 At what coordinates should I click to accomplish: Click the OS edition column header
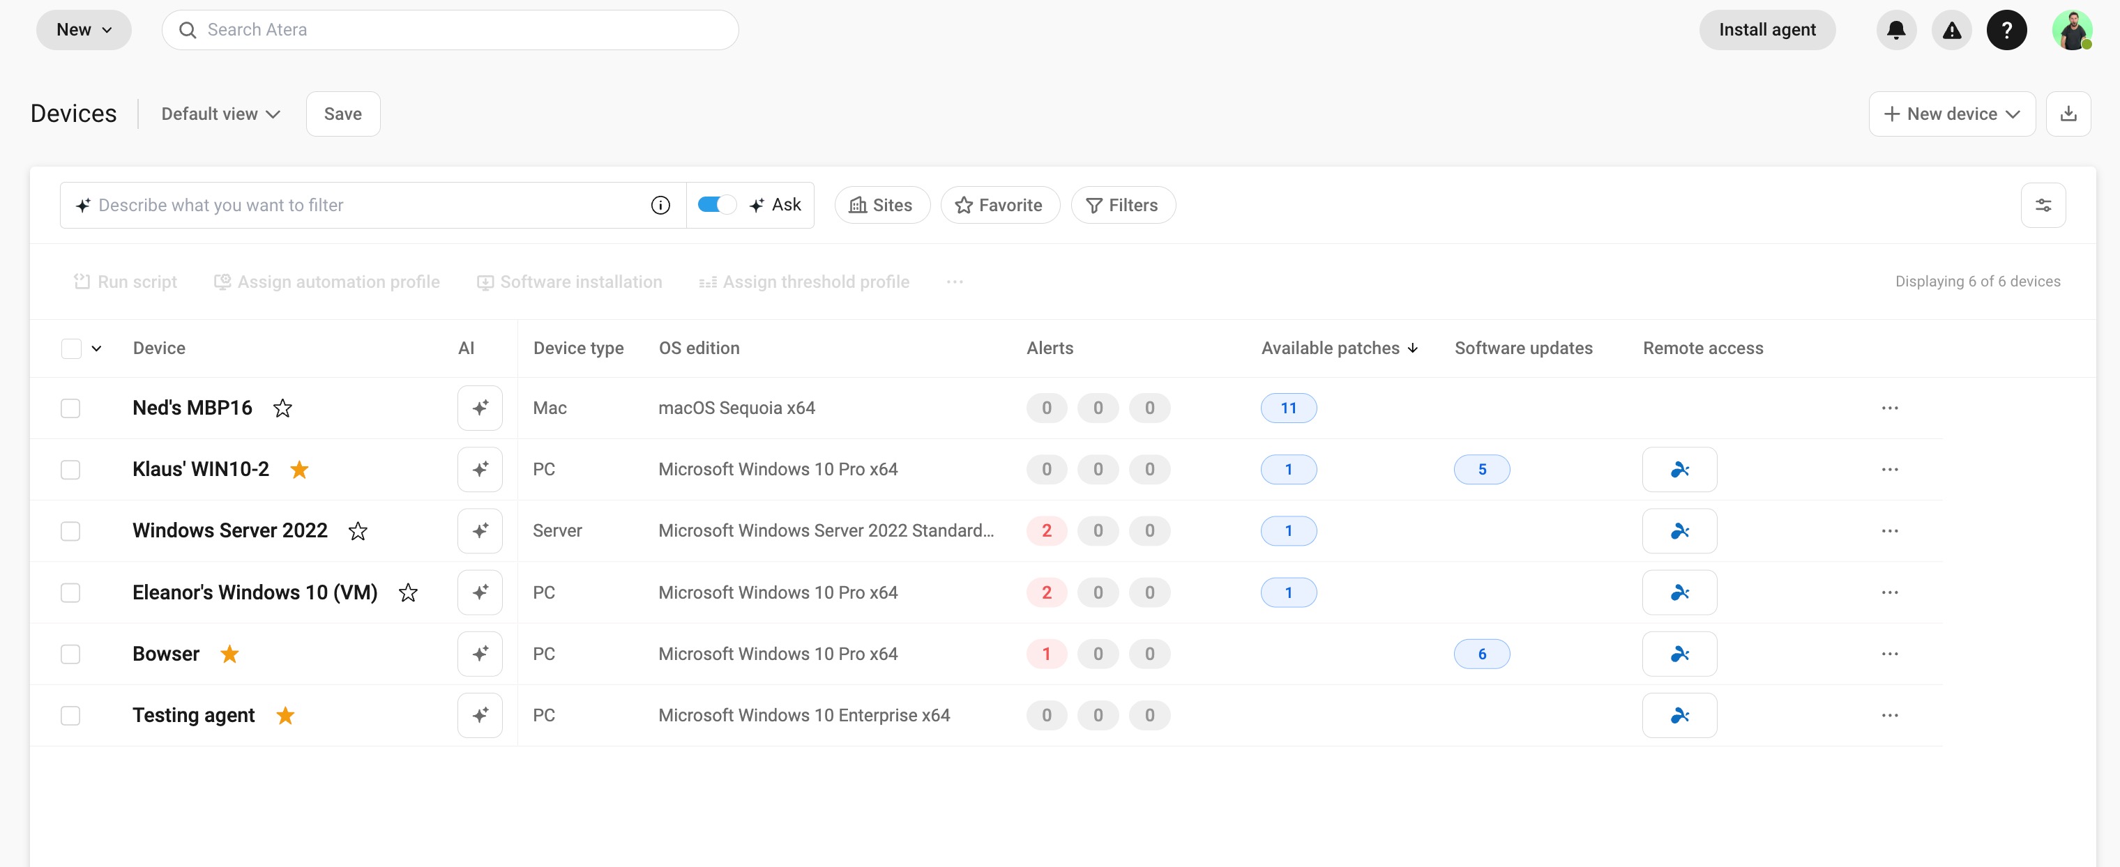point(699,348)
